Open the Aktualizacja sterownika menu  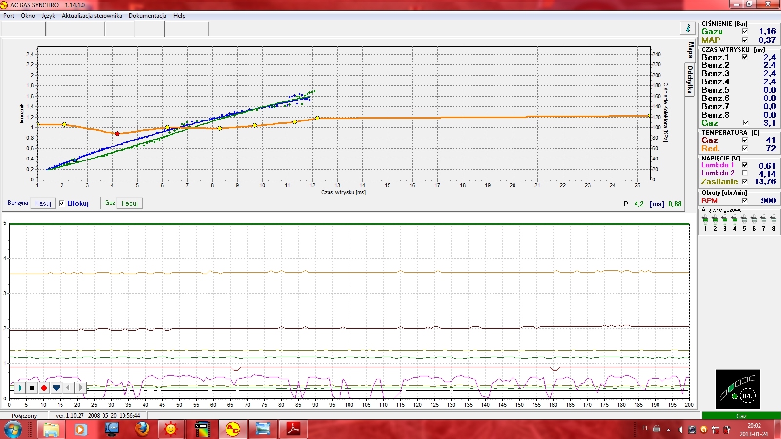point(92,16)
